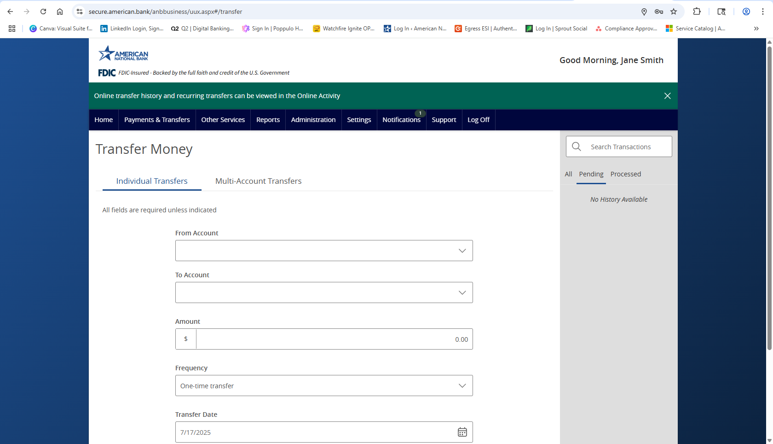
Task: Dismiss the green notification banner
Action: point(667,96)
